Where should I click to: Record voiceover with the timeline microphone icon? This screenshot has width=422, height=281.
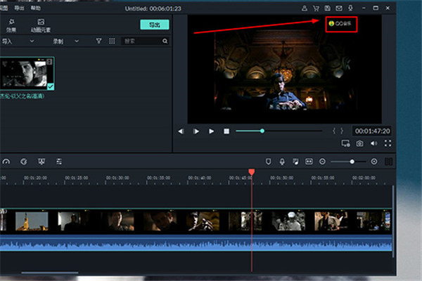pos(281,162)
